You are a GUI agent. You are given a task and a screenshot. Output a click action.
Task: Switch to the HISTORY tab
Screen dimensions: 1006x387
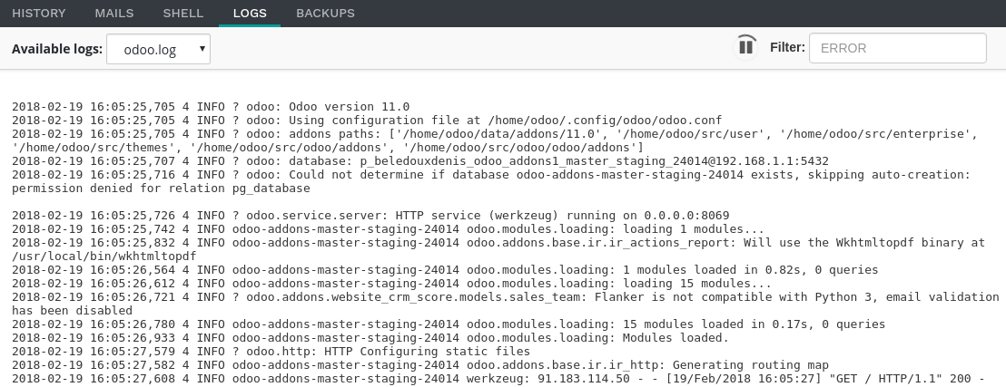[39, 14]
